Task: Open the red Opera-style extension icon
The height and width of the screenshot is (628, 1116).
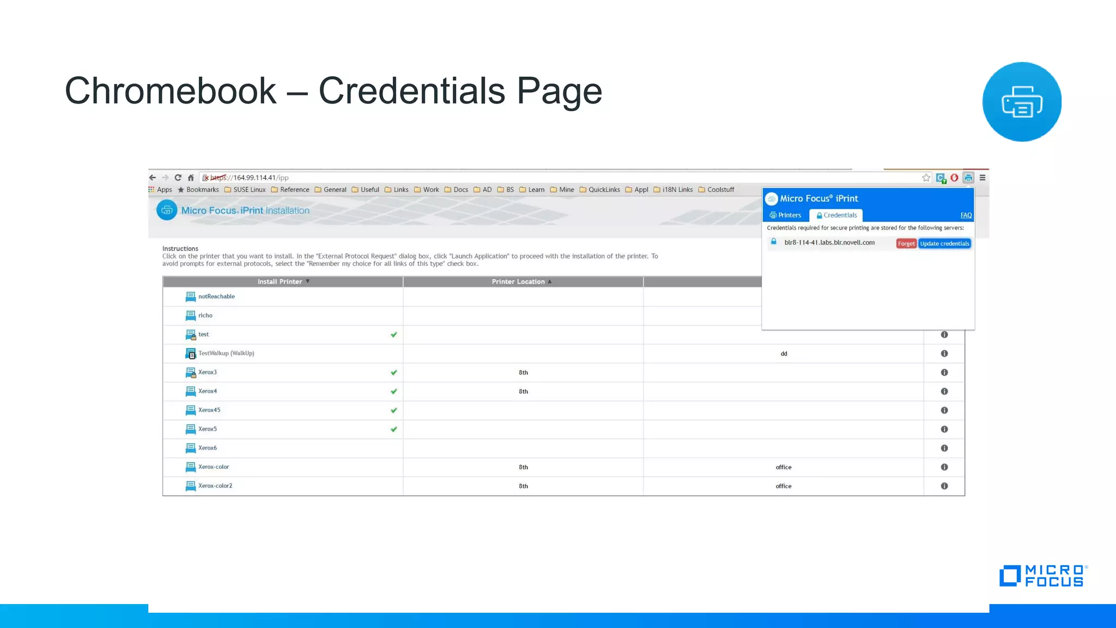Action: 954,178
